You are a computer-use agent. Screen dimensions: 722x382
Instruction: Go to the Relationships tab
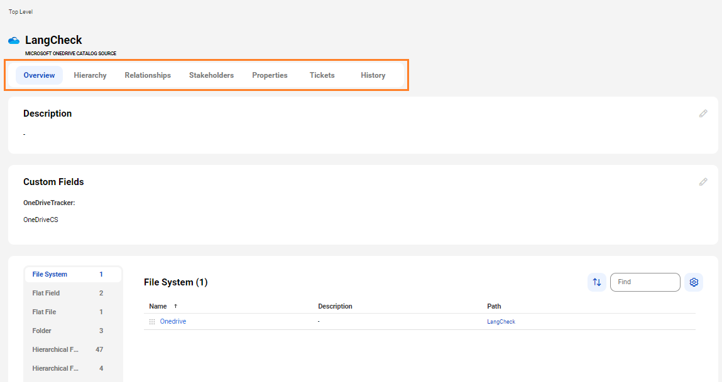point(148,75)
